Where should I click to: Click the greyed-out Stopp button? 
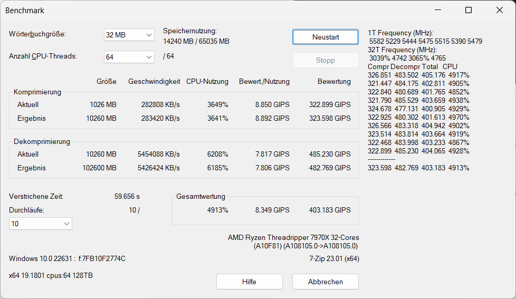[x=325, y=60]
